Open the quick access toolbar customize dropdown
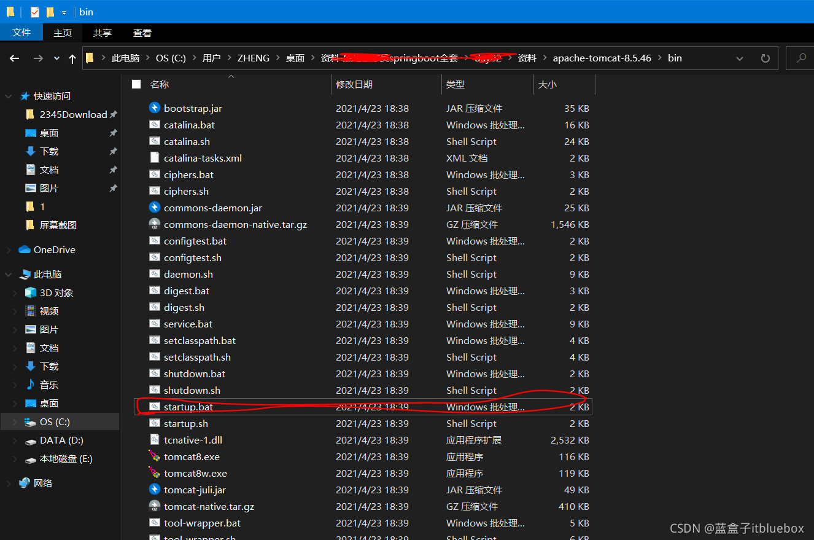This screenshot has width=814, height=540. (64, 12)
